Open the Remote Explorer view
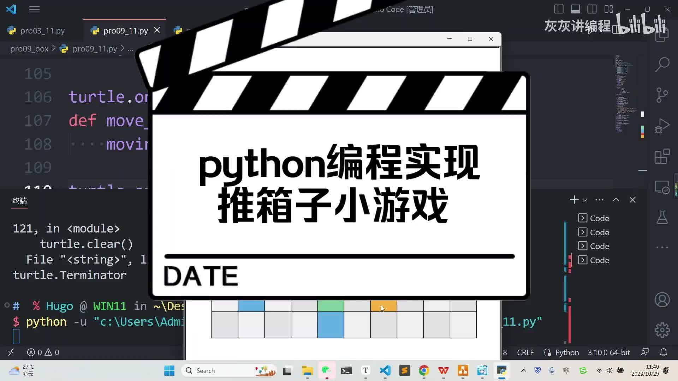This screenshot has width=678, height=381. pyautogui.click(x=662, y=187)
